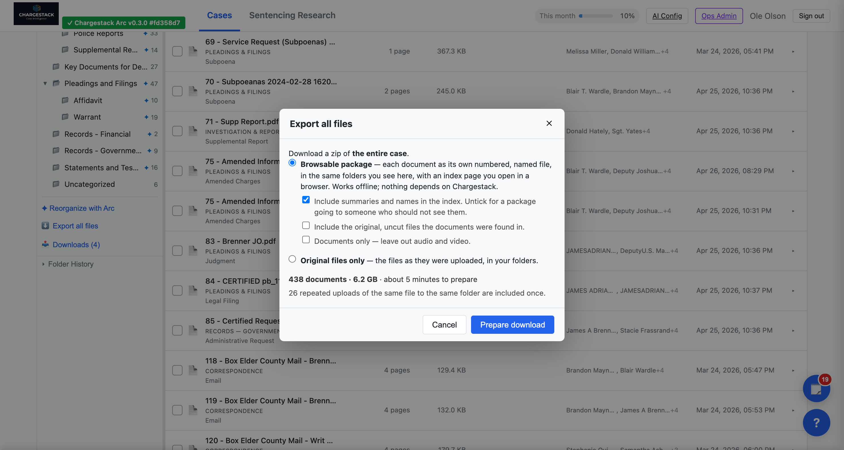Open the Chargestack logo home
This screenshot has width=844, height=450.
click(x=36, y=13)
